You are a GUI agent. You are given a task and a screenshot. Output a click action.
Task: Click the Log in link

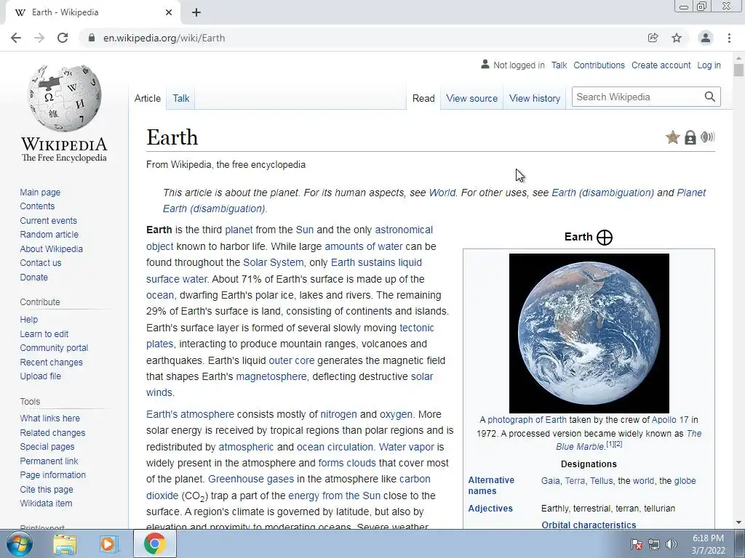point(709,65)
